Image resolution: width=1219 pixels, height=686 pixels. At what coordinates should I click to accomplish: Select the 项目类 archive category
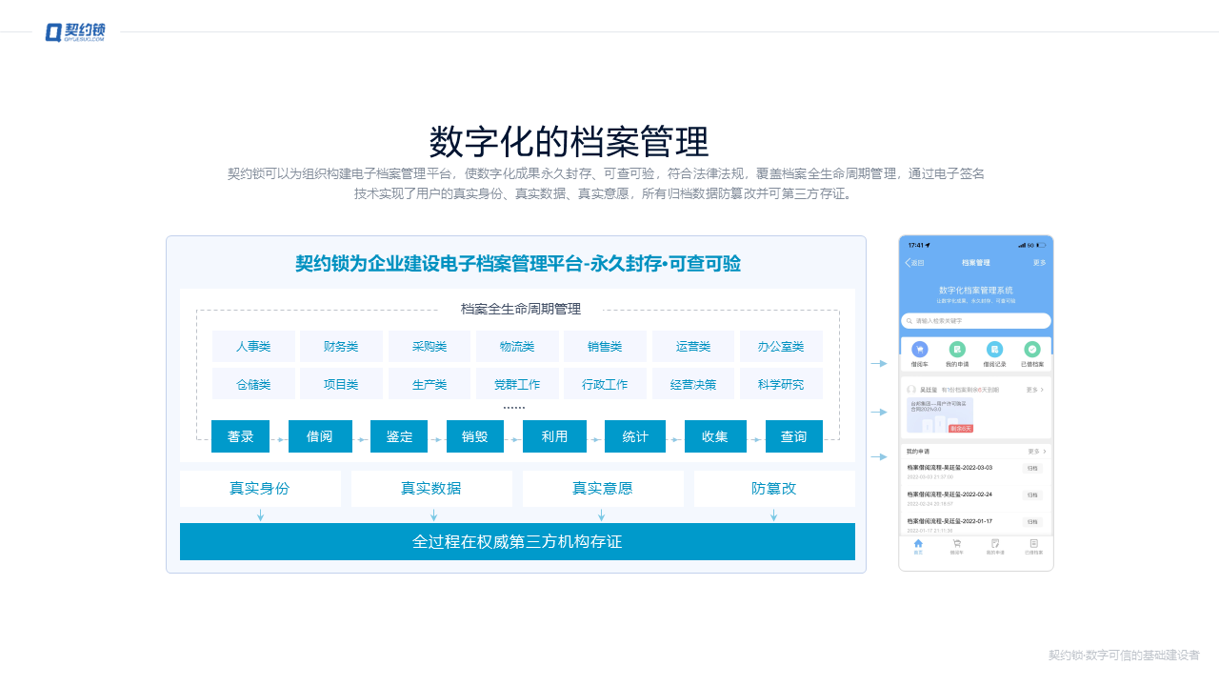tap(341, 384)
